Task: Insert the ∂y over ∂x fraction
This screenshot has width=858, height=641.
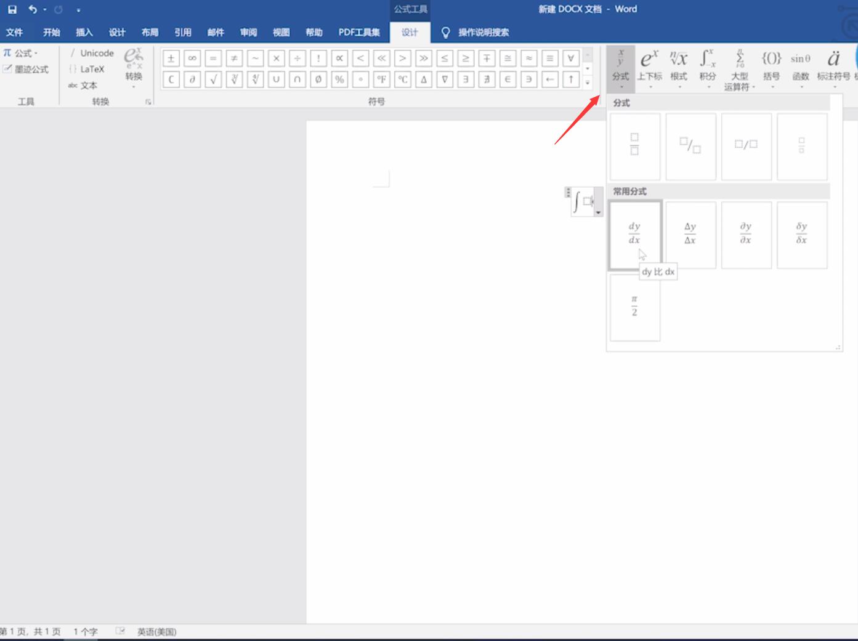Action: 747,235
